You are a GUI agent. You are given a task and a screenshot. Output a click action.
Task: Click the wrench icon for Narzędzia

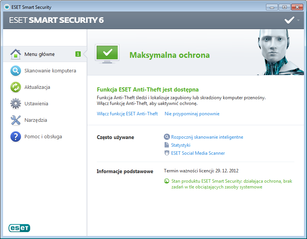(16, 120)
